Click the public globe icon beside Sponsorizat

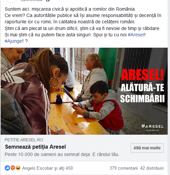(x=48, y=1)
